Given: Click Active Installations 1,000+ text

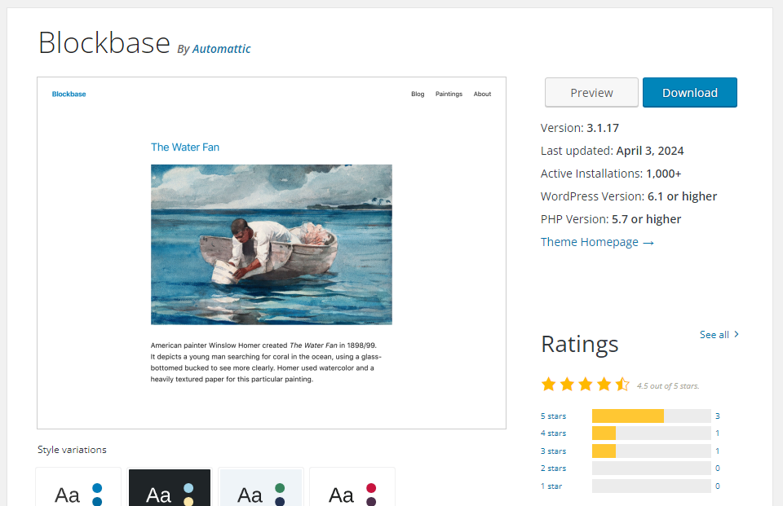Looking at the screenshot, I should click(611, 174).
